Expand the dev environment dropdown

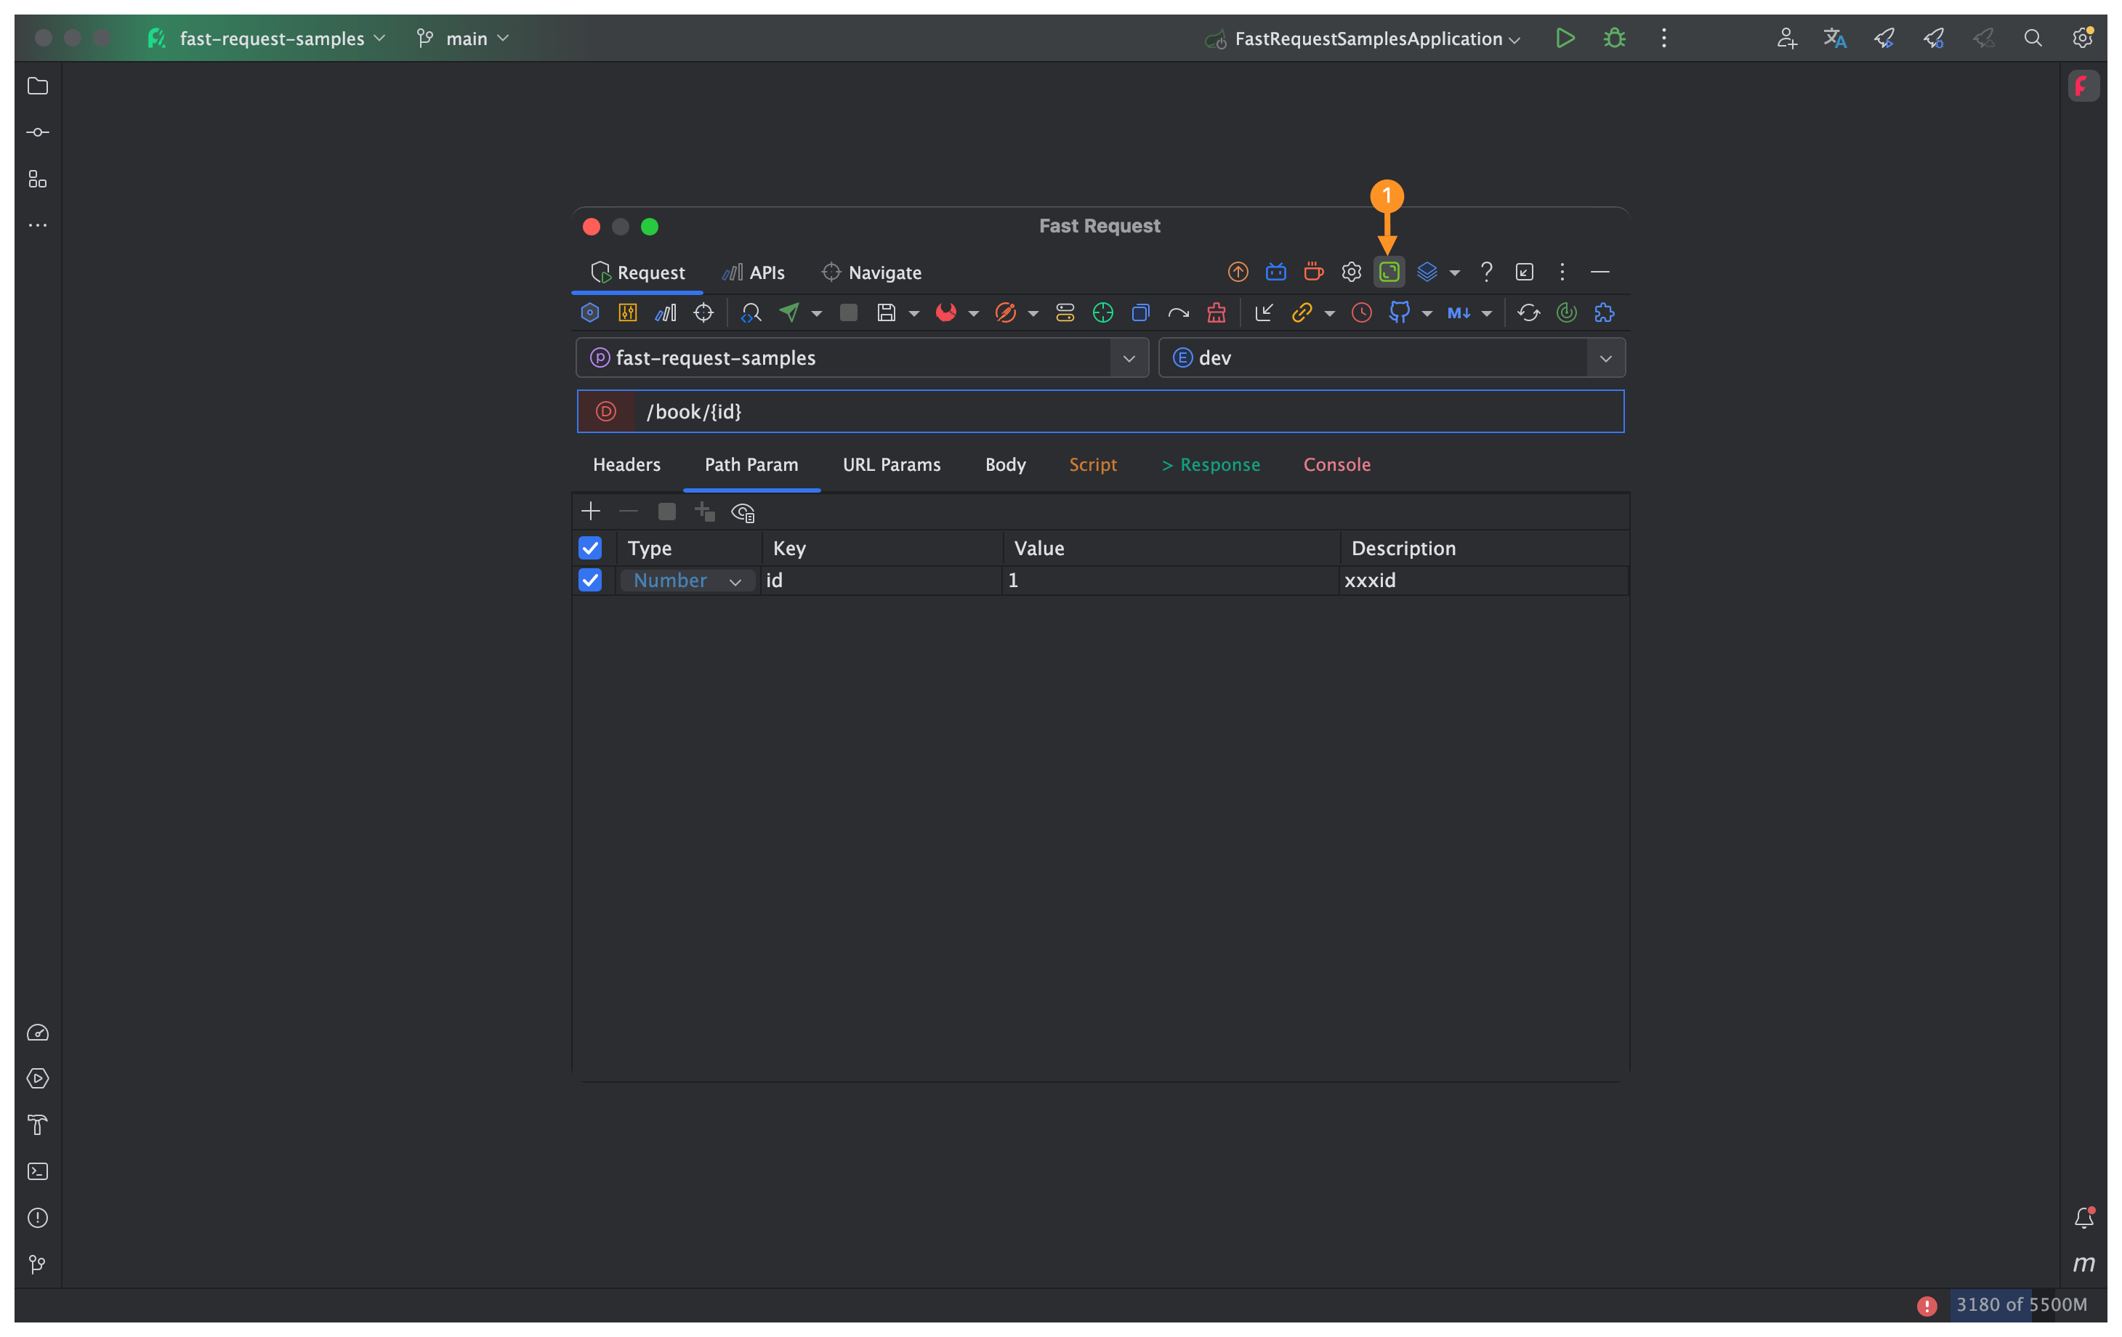[1605, 358]
